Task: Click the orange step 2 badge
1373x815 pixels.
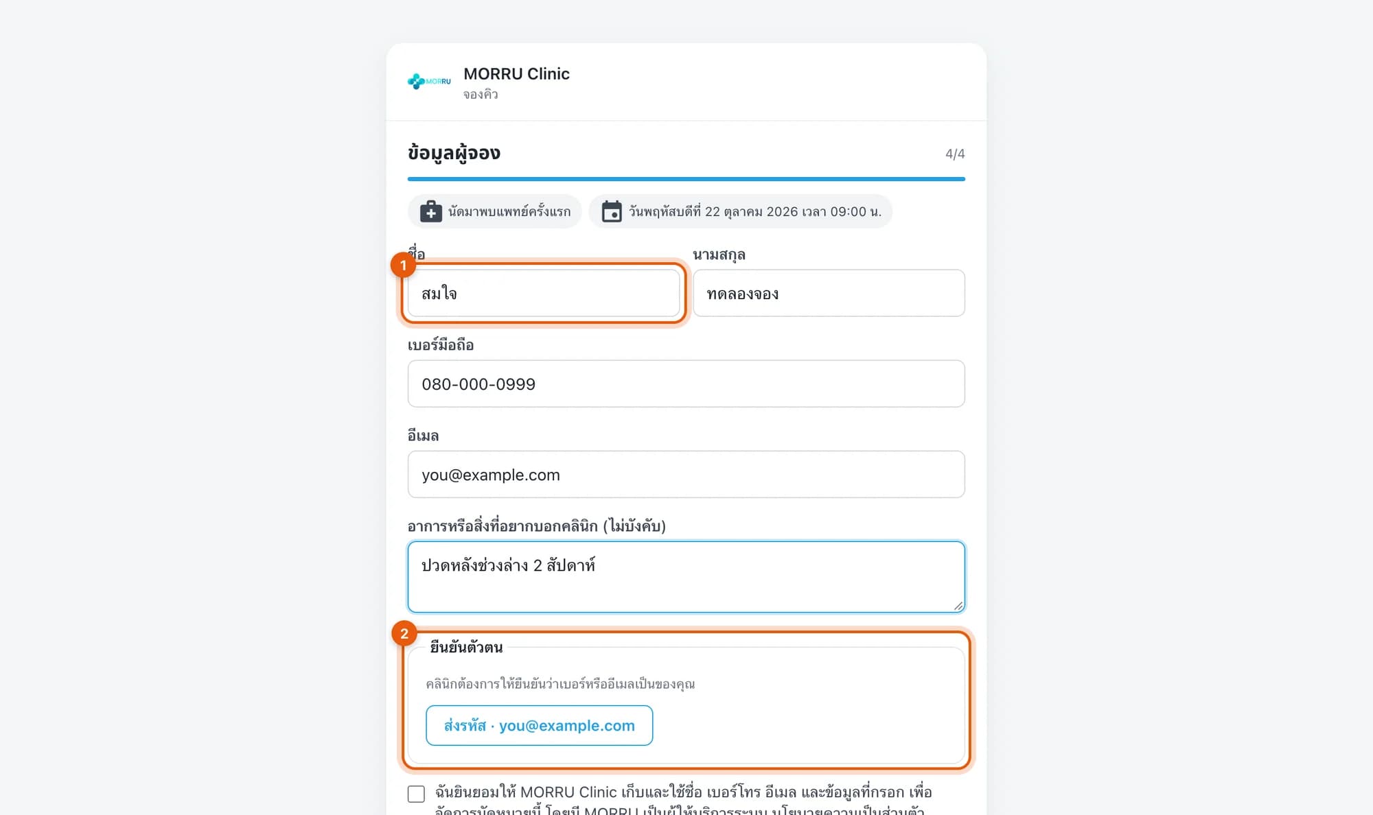Action: click(404, 633)
